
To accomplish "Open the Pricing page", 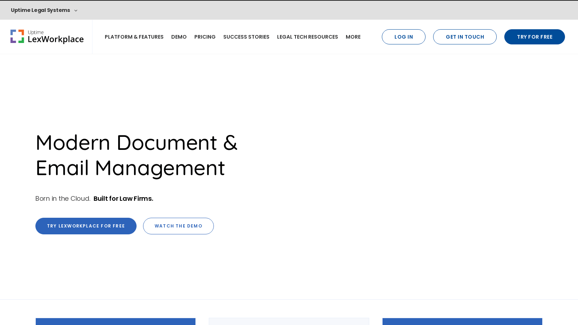I will tap(205, 37).
